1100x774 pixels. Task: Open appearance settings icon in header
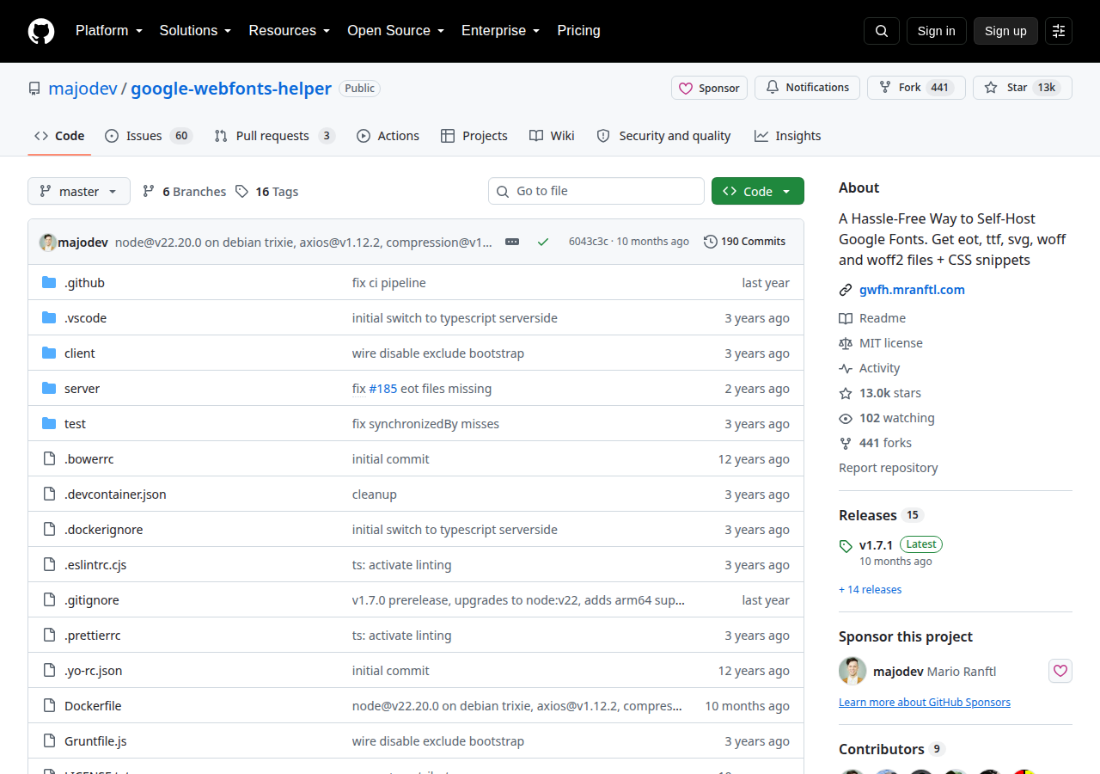[1059, 31]
